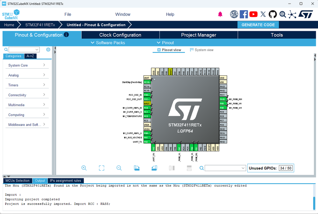Open the File menu
318x214 pixels.
click(x=68, y=14)
